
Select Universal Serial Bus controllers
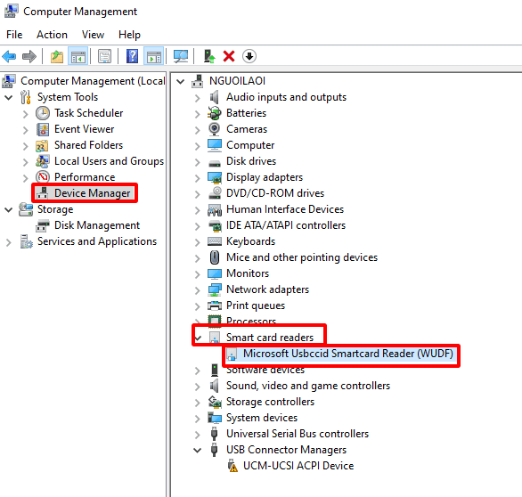(298, 434)
